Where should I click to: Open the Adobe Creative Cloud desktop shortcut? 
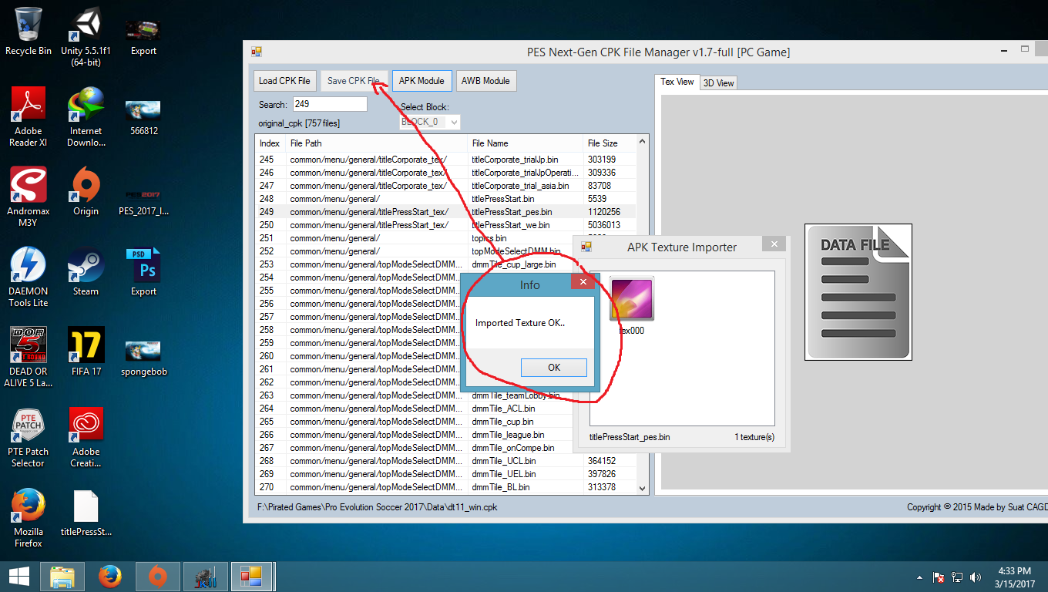coord(86,437)
